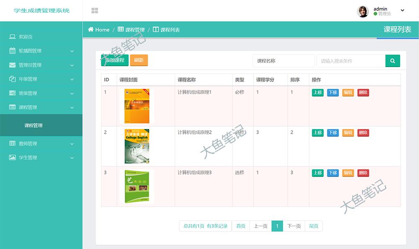The height and width of the screenshot is (249, 419).
Task: Edit course 计算机组成原理2 with 编辑 button
Action: (x=348, y=132)
